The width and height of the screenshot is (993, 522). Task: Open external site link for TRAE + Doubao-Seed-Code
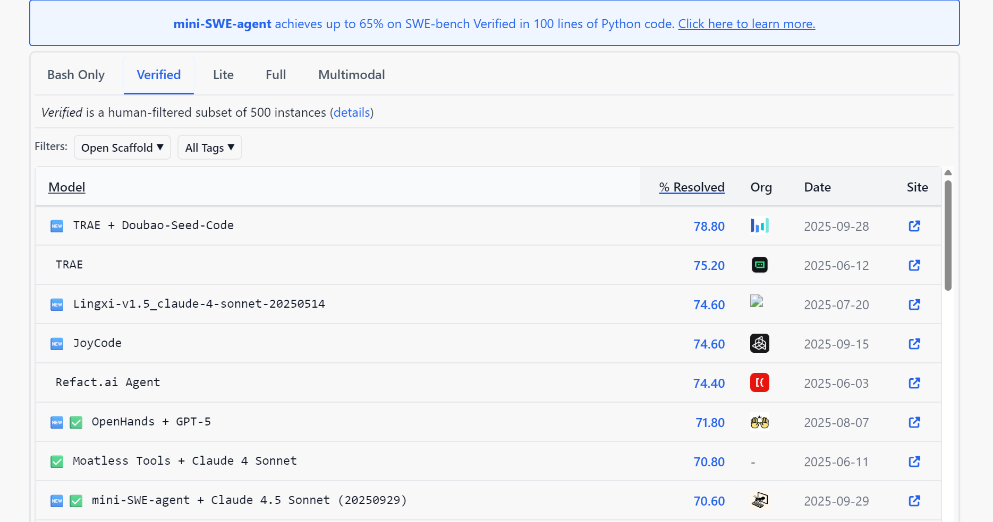tap(914, 226)
